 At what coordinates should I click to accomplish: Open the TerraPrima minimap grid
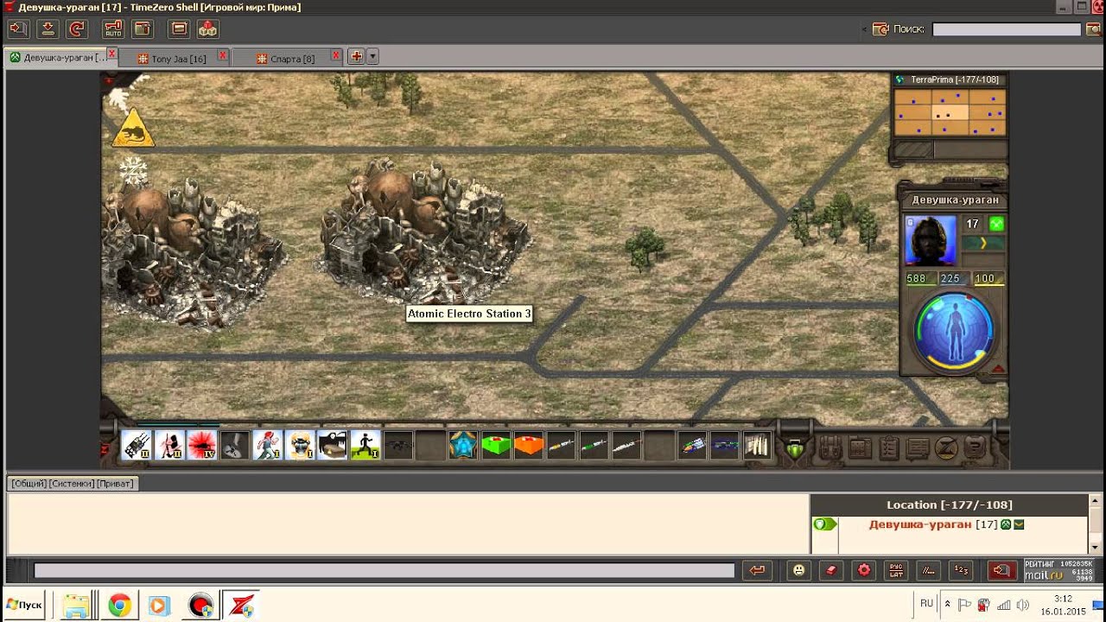950,111
